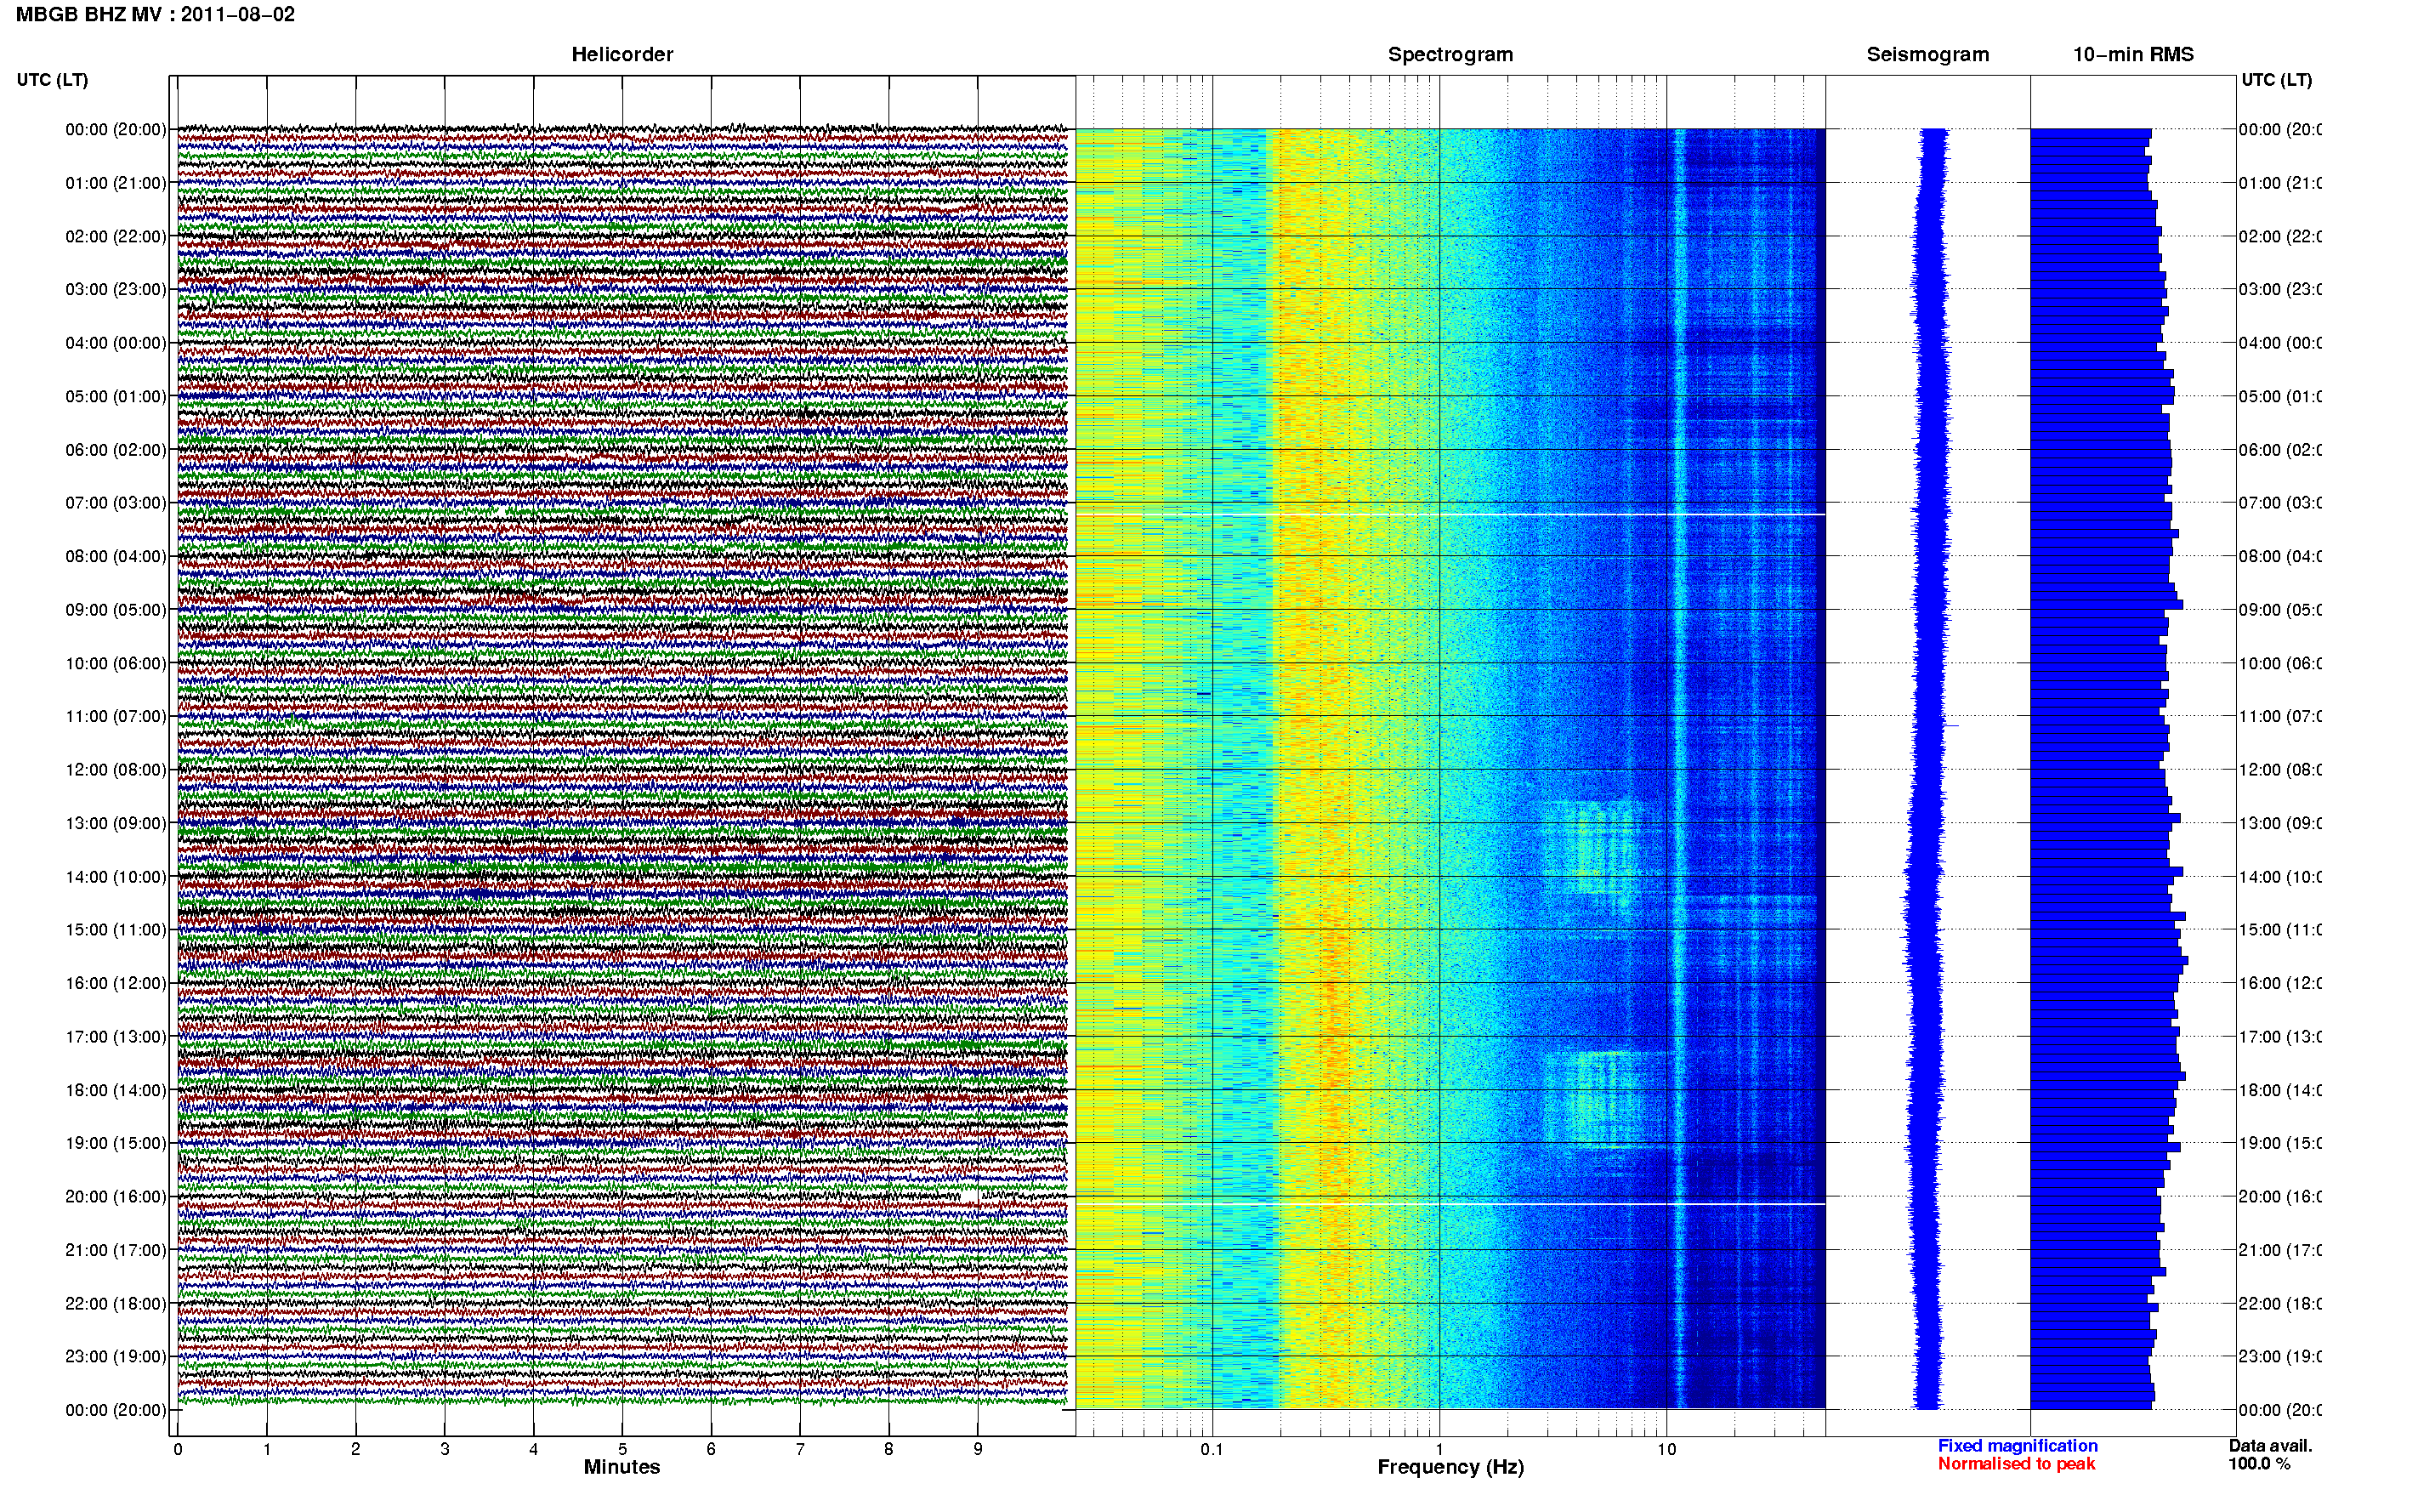Select the 'Spectrogram' panel heading

click(1450, 54)
